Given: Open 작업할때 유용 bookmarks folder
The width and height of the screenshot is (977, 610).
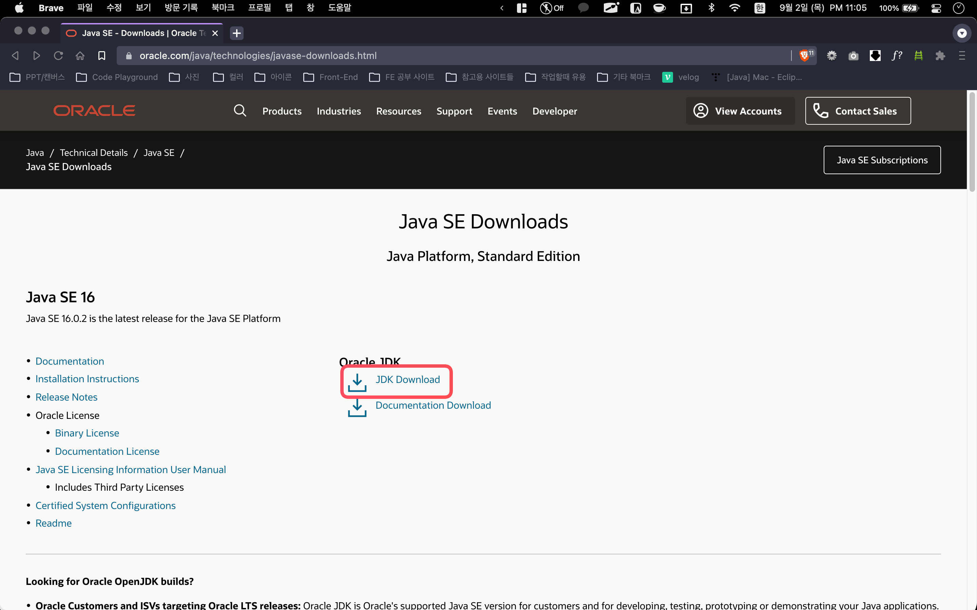Looking at the screenshot, I should coord(556,77).
